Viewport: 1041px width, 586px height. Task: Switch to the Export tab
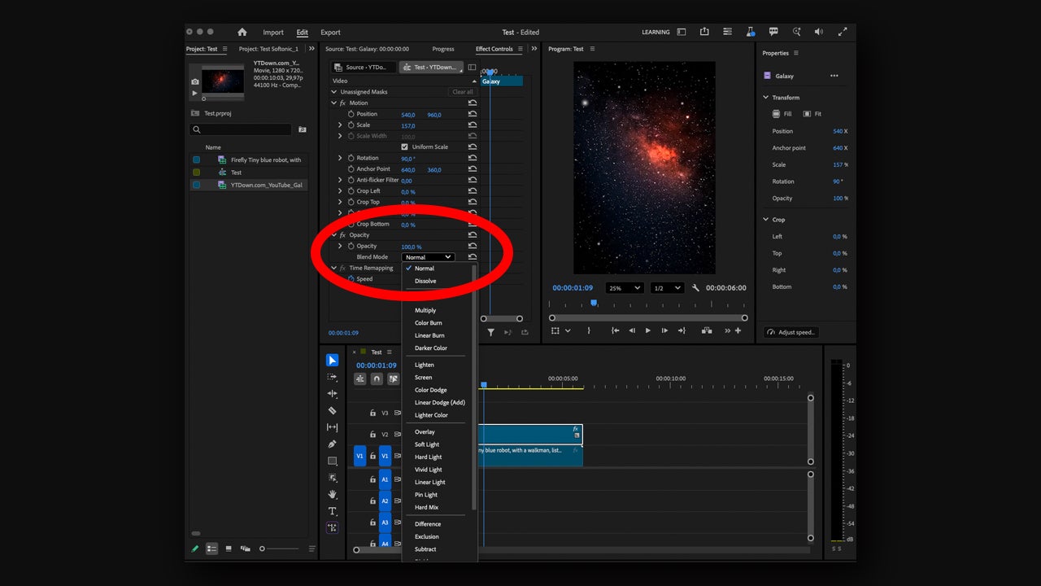tap(330, 33)
